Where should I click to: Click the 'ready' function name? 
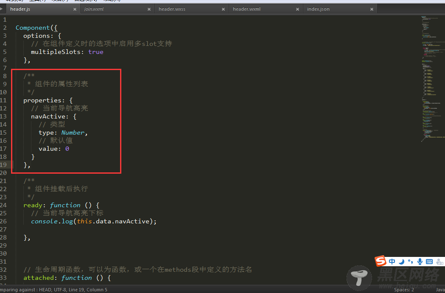coord(33,205)
